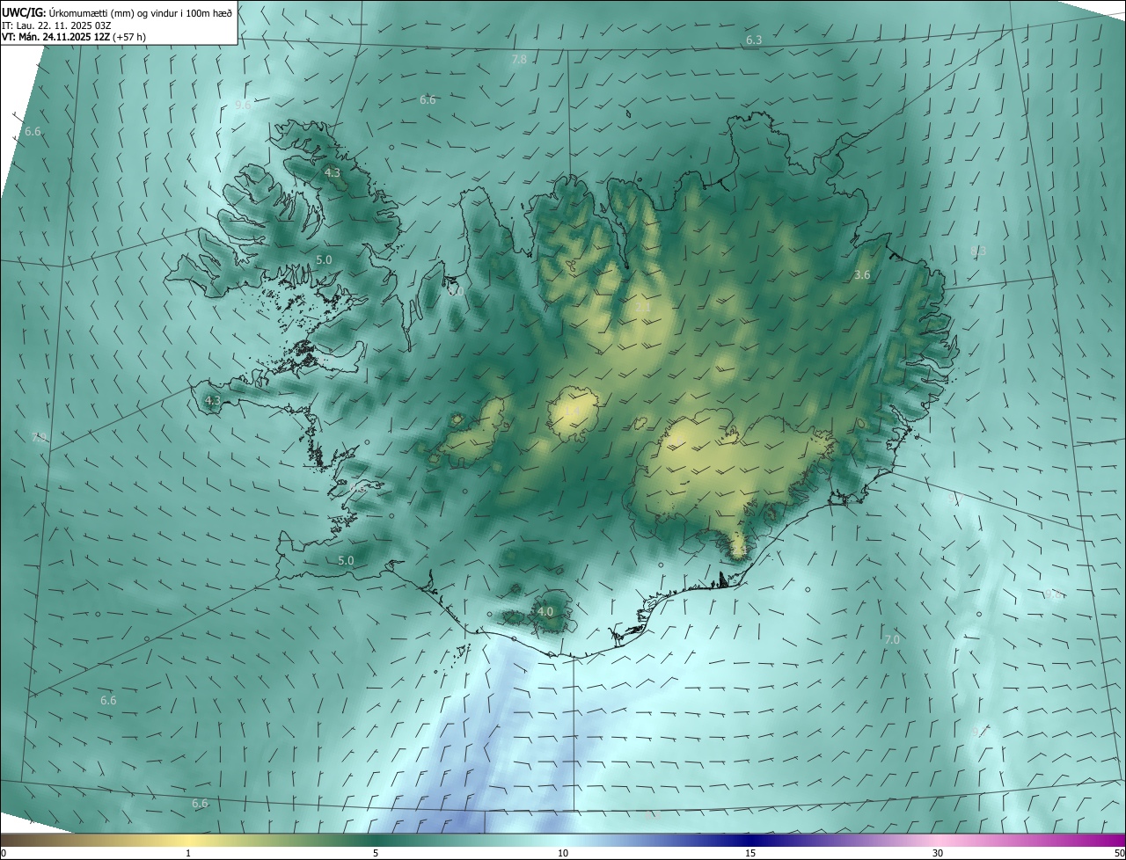Click the colorbar tick label '0'
Image resolution: width=1126 pixels, height=860 pixels.
pyautogui.click(x=4, y=853)
